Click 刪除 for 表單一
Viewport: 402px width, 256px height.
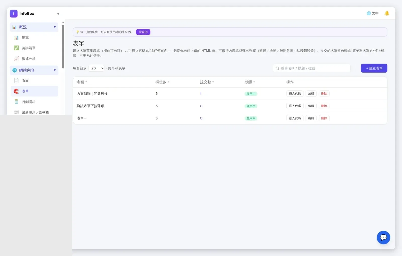324,118
